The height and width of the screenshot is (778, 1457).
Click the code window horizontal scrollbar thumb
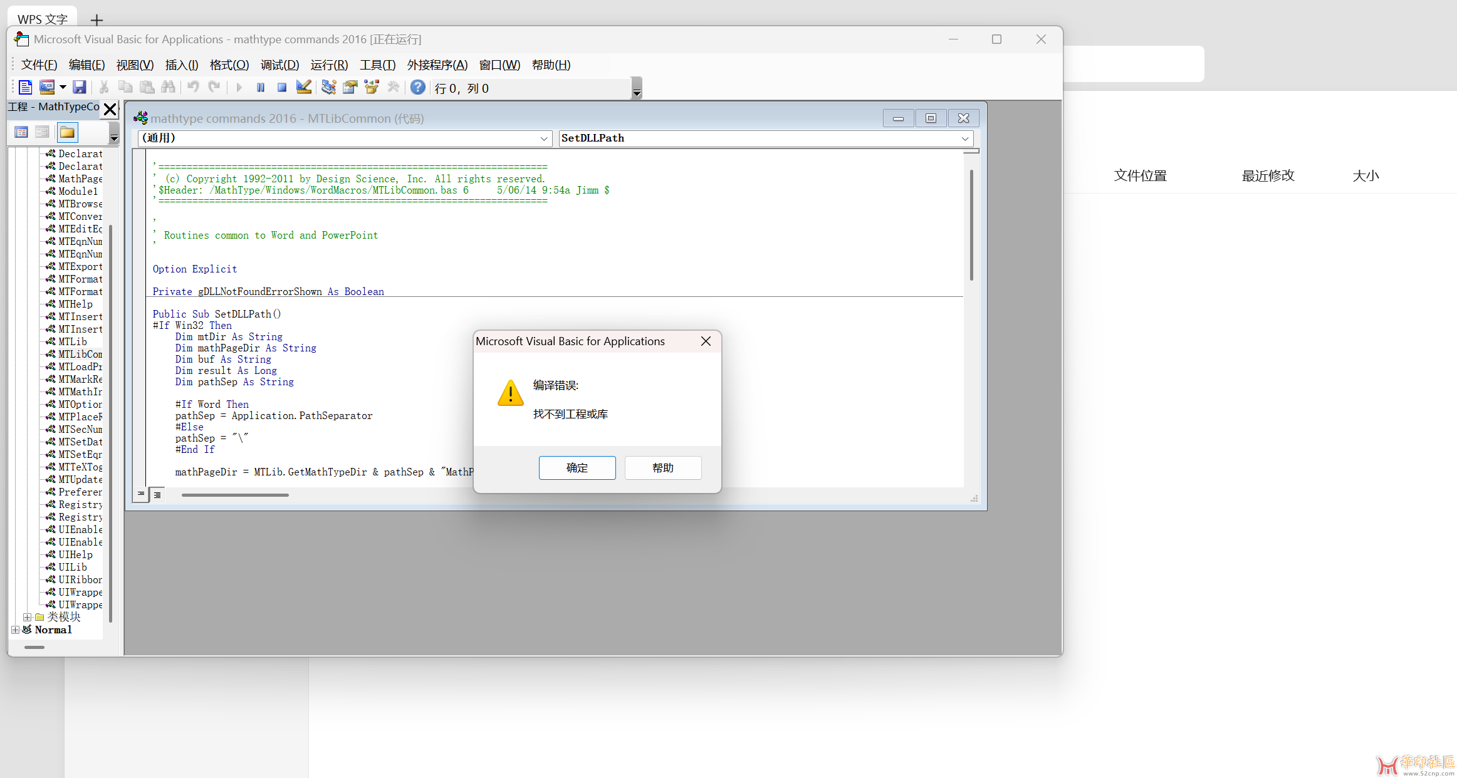pyautogui.click(x=235, y=495)
